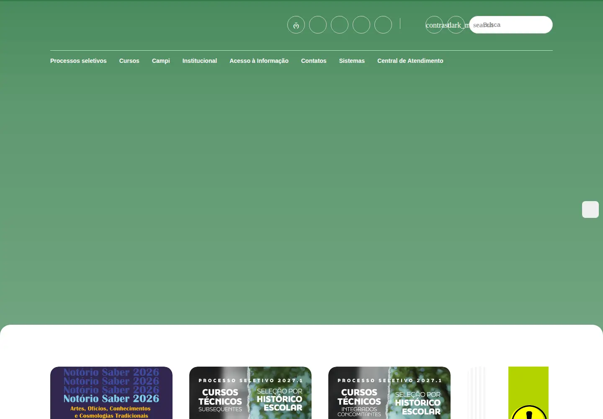Click the Busca search field
Viewport: 603px width, 419px height.
[x=511, y=25]
